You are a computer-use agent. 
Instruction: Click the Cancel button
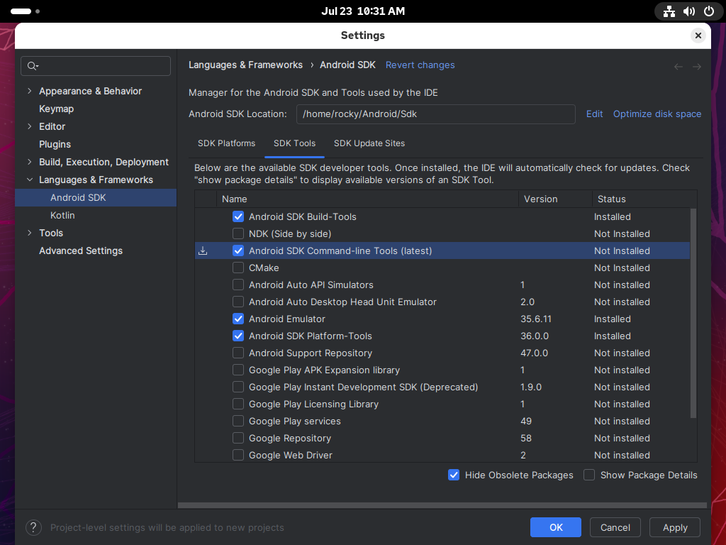click(615, 527)
